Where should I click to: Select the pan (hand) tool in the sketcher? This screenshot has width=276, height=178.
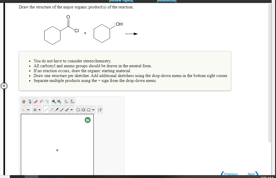click(23, 102)
